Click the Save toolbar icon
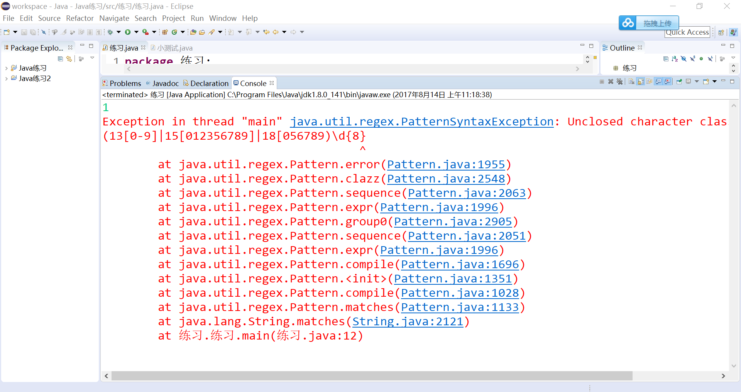 click(x=24, y=32)
